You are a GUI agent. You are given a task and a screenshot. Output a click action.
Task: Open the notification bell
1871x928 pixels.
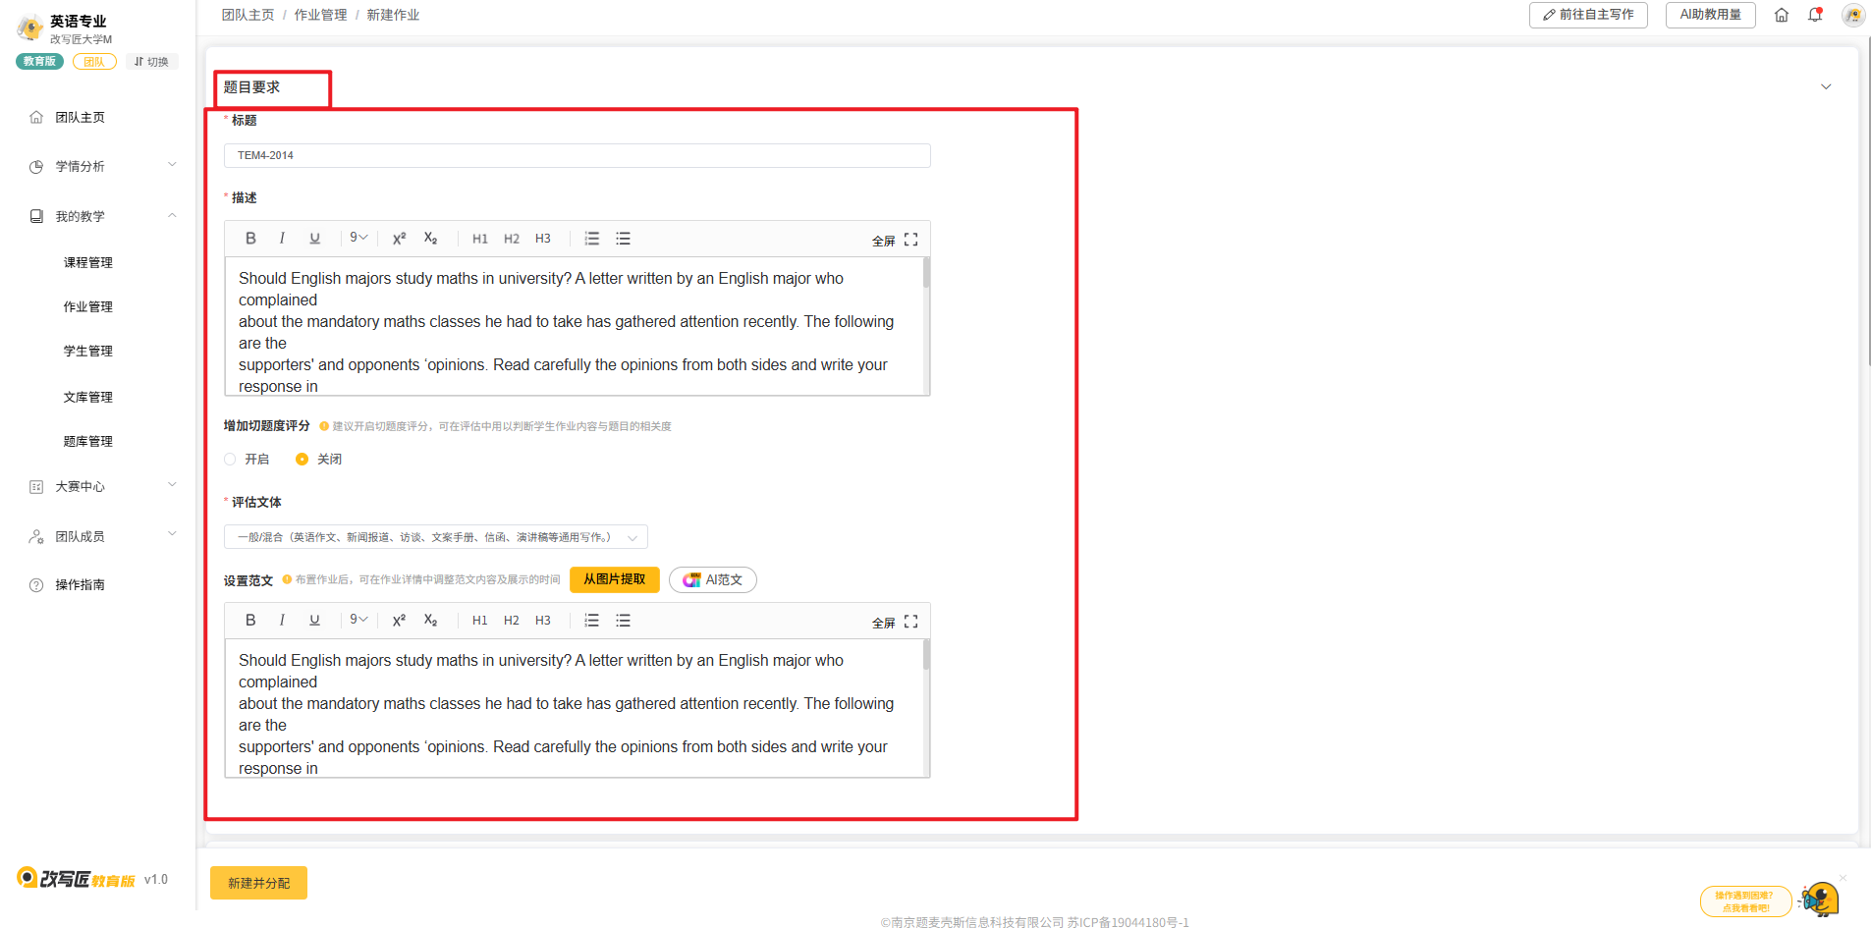click(x=1815, y=15)
